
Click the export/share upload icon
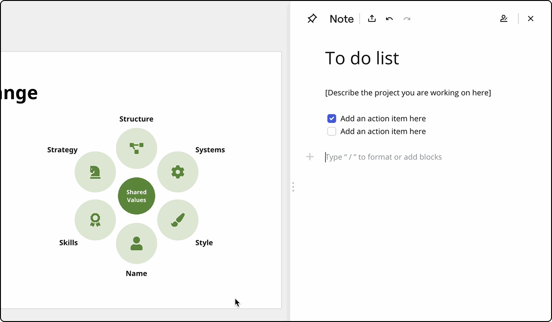372,19
